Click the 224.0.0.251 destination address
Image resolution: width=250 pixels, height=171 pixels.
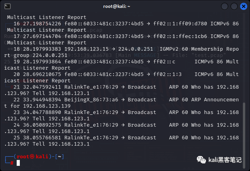tap(136, 49)
